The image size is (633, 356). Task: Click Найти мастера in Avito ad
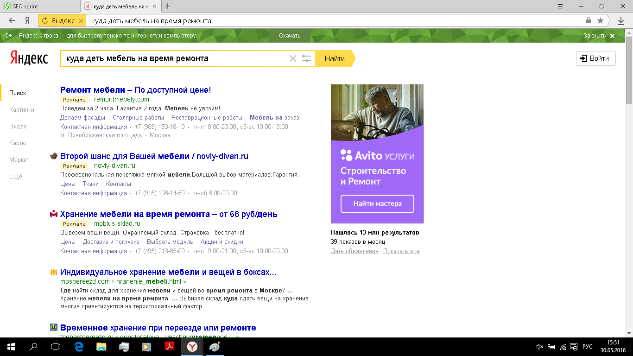click(377, 203)
